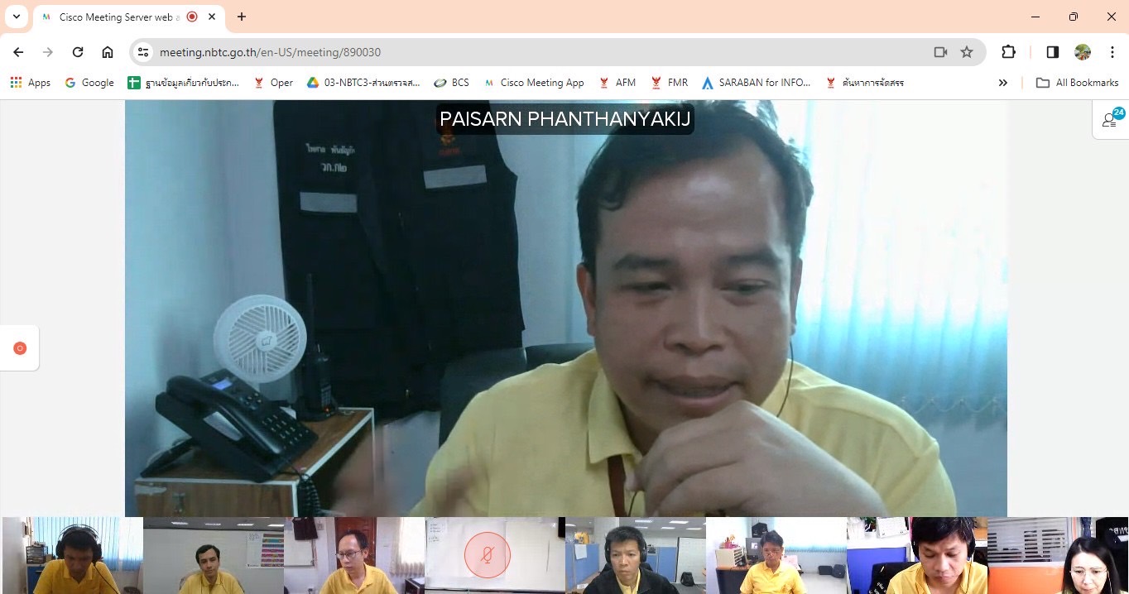Open the Google bookmark
The image size is (1129, 594).
tap(89, 83)
